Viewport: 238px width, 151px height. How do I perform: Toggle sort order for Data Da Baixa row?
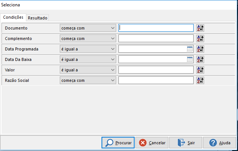click(x=200, y=59)
